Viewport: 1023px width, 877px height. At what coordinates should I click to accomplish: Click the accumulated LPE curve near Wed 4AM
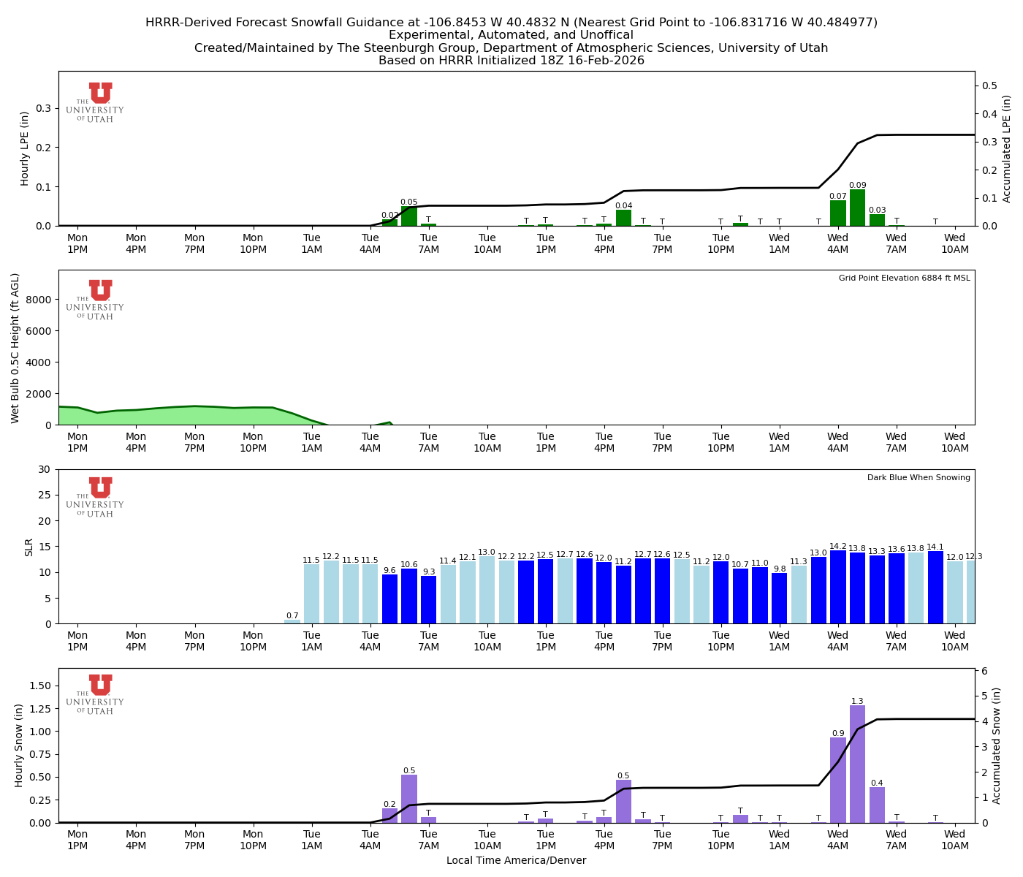838,168
